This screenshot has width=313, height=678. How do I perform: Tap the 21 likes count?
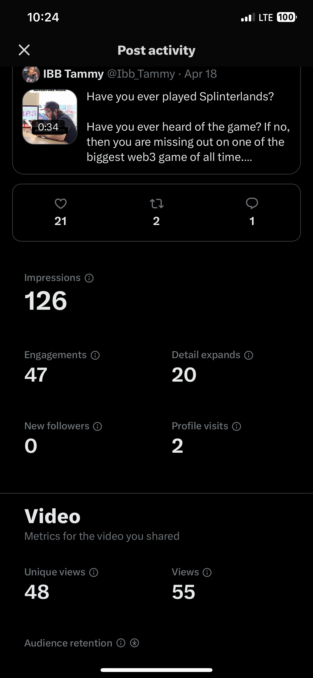60,221
